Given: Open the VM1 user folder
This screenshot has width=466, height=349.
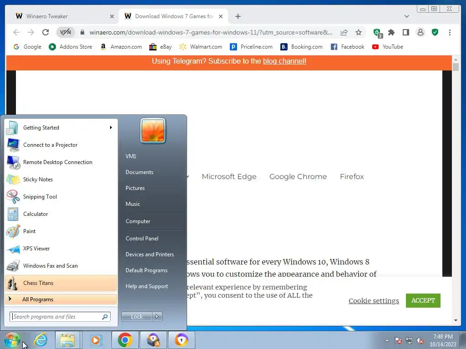Looking at the screenshot, I should click(131, 156).
